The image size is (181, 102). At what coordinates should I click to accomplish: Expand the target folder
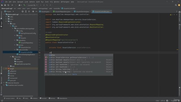[6, 69]
